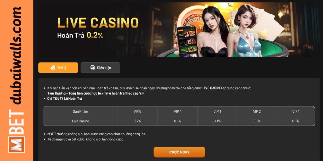Click the Live Casino row label
Viewport: 323px width, 161px height.
pyautogui.click(x=80, y=121)
